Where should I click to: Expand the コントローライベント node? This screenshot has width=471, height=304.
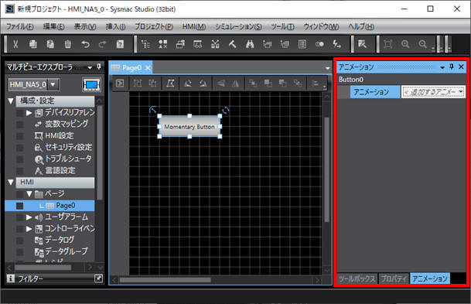tap(29, 229)
